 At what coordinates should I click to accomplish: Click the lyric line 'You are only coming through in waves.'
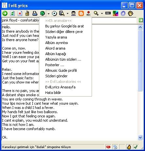(x=32, y=99)
